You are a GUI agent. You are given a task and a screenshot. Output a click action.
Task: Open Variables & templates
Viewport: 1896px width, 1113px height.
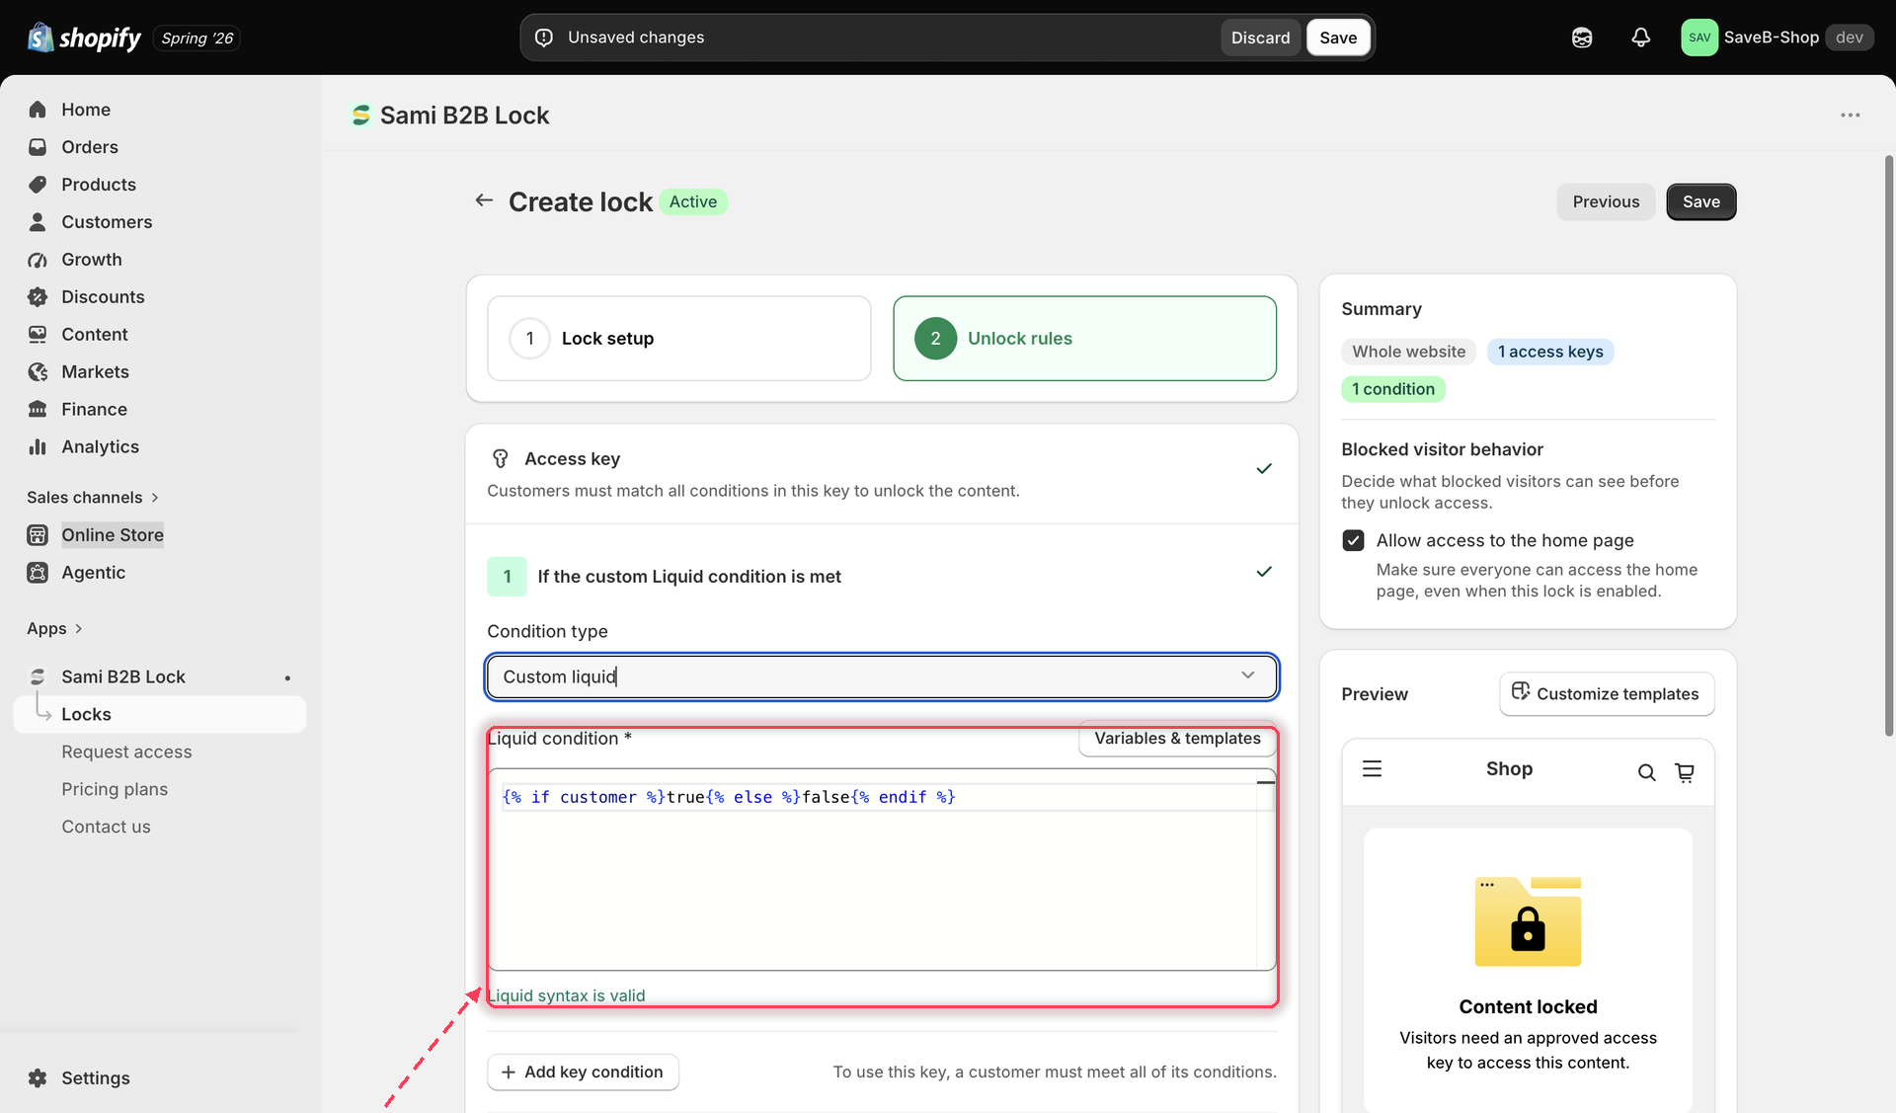[1177, 738]
